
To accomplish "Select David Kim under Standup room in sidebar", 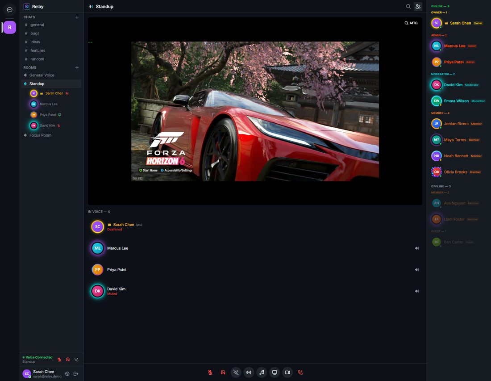I will pos(54,126).
